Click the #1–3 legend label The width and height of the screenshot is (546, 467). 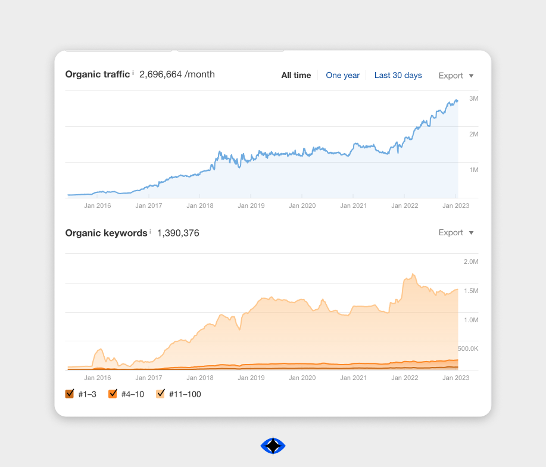tap(88, 394)
